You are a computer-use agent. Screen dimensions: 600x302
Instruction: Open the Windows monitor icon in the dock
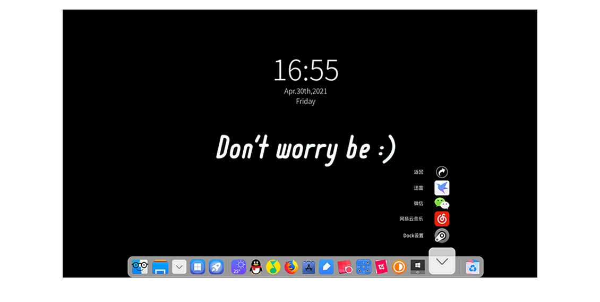pyautogui.click(x=417, y=267)
